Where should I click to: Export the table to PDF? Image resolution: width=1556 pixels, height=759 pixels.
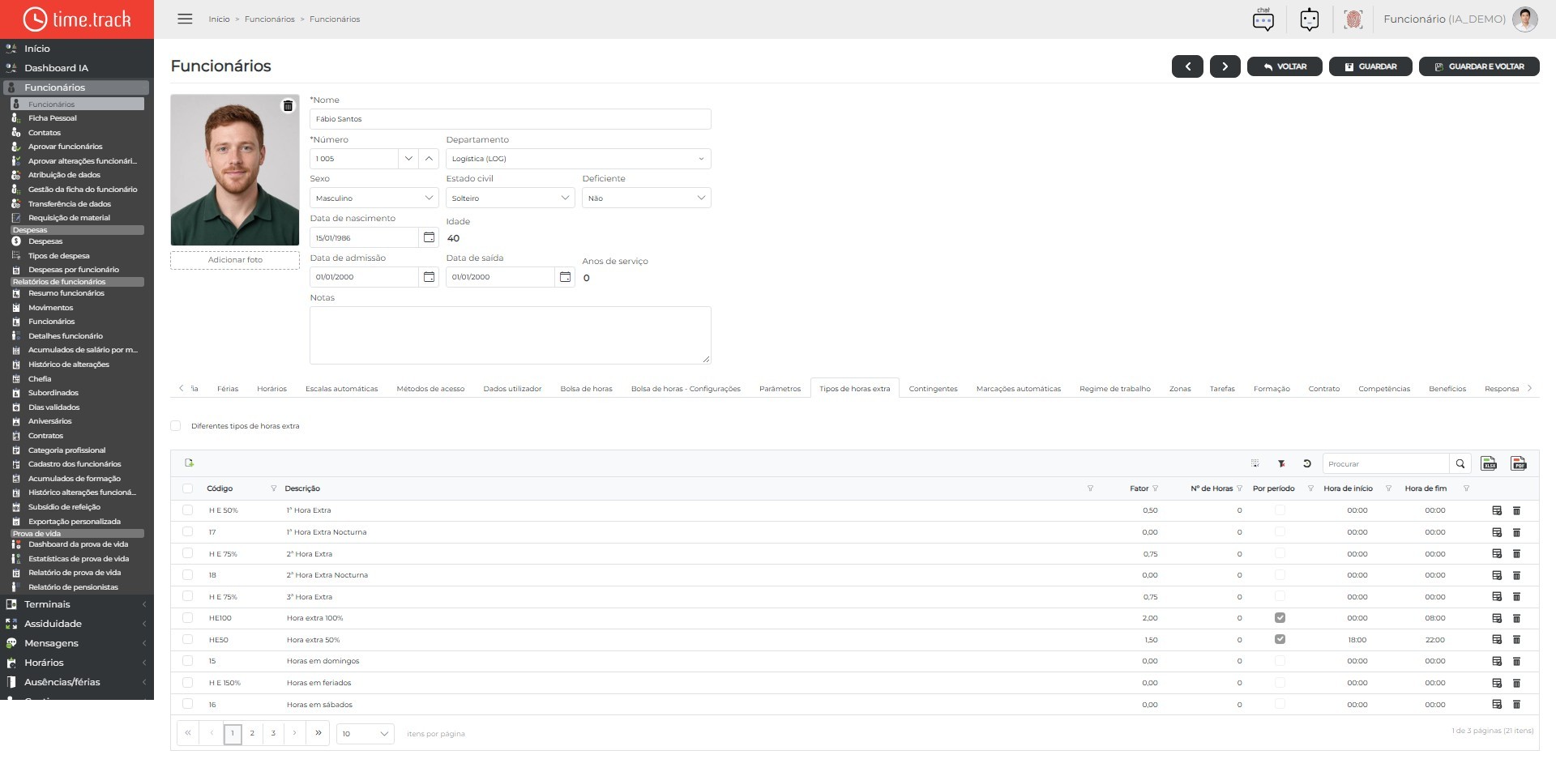tap(1519, 463)
